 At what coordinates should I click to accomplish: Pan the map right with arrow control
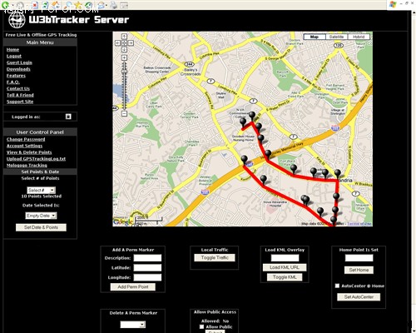(131, 43)
